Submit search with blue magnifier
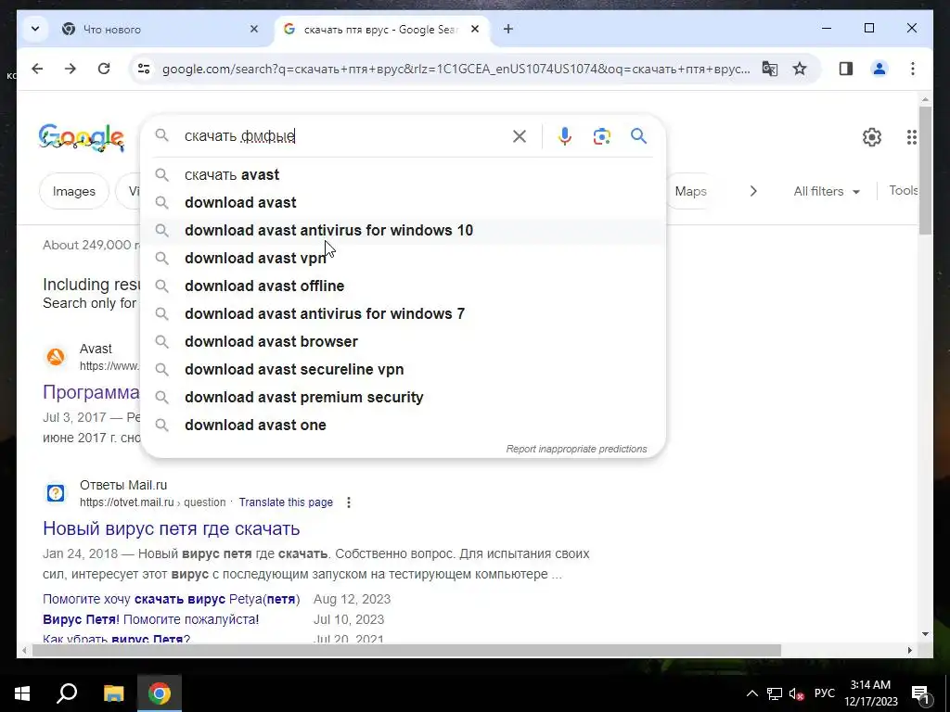The height and width of the screenshot is (712, 950). [638, 135]
